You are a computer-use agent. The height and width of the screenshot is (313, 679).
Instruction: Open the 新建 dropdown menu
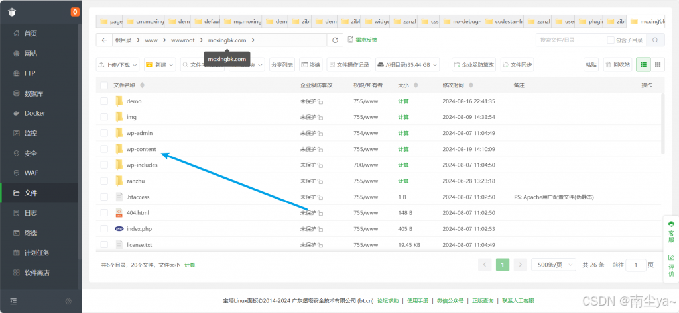point(160,65)
